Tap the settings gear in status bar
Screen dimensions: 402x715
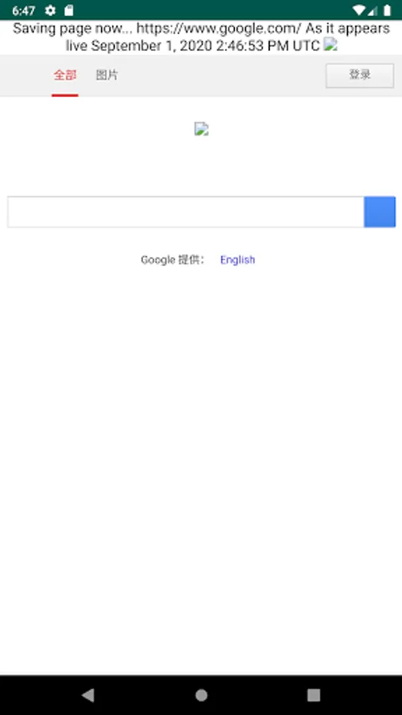51,10
